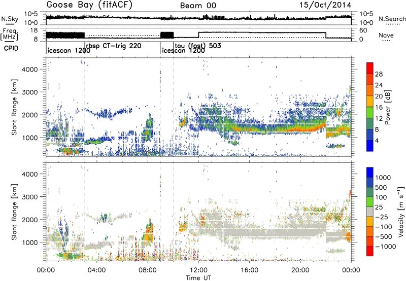This screenshot has width=406, height=281.
Task: Click the '60' tick of the Nave axis
Action: click(363, 30)
